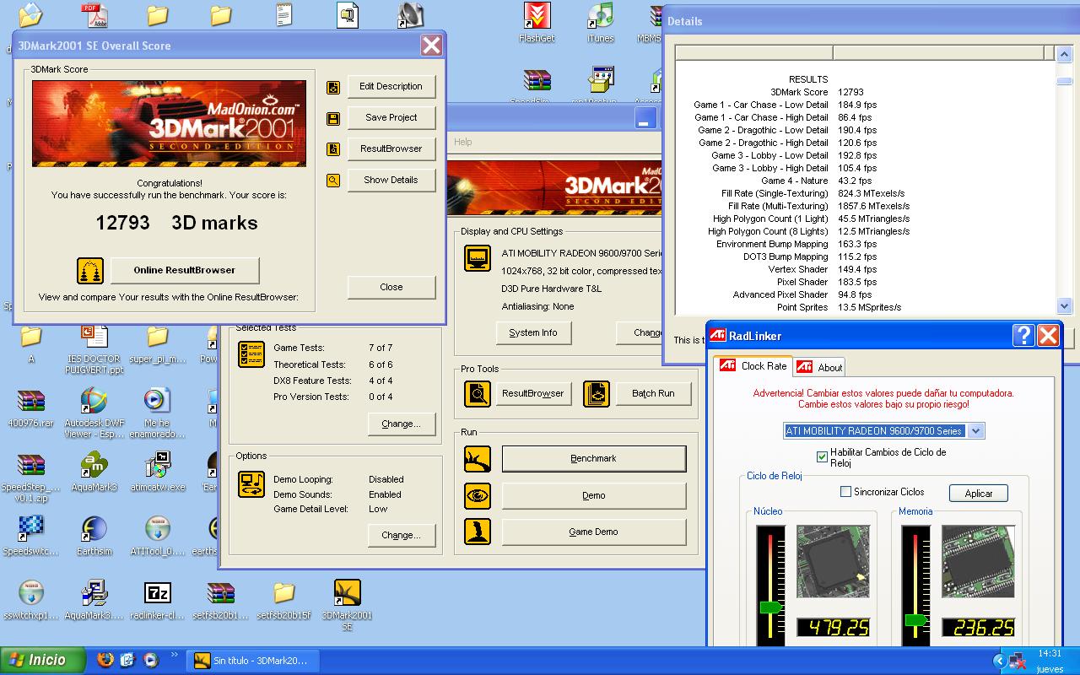
Task: Click the Edit Description button
Action: [391, 87]
